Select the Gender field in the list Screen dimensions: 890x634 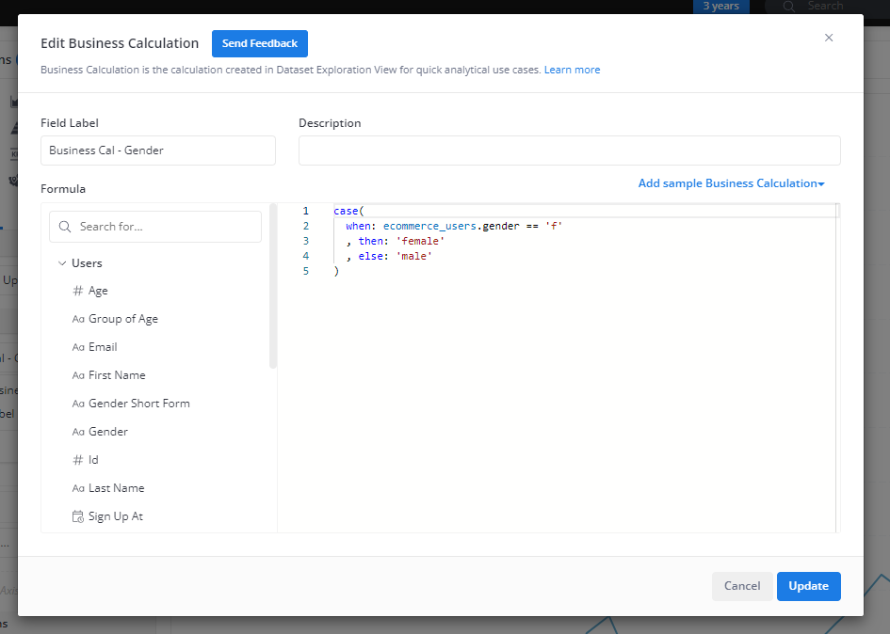[x=108, y=432]
